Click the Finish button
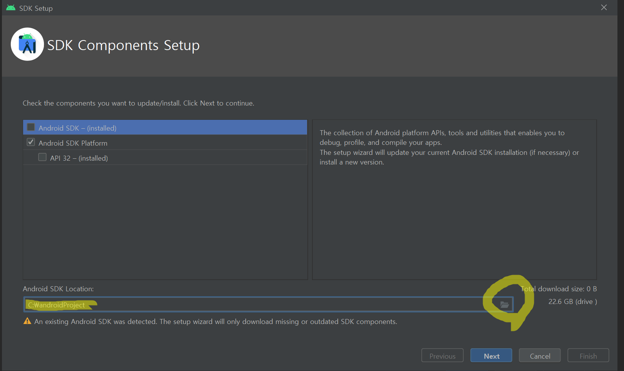The image size is (624, 371). (588, 356)
